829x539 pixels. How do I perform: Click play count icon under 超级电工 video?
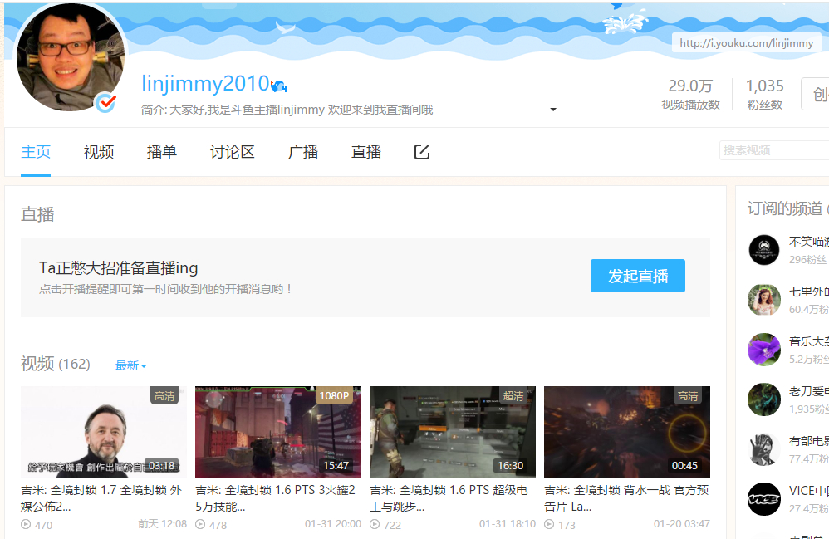pyautogui.click(x=375, y=525)
